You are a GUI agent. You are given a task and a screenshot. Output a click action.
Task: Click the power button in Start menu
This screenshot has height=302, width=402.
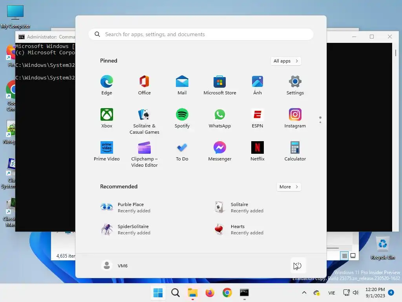[x=298, y=265]
